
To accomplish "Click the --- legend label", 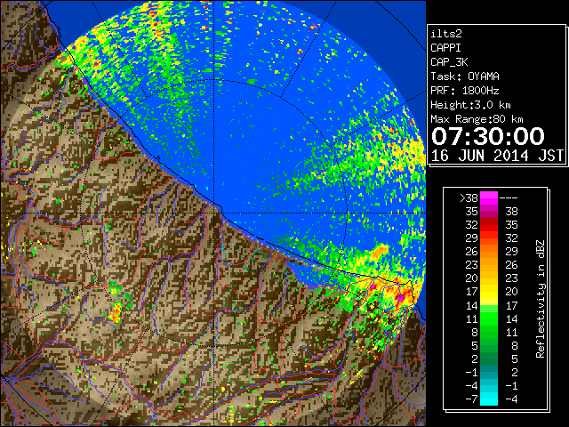I will (509, 197).
